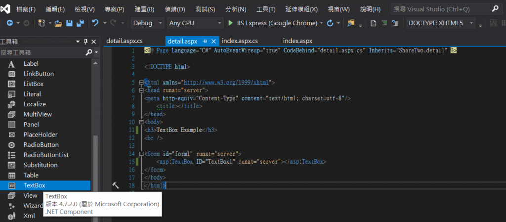Click the pin icon on detail.aspx tab
Screen dimensions: 506x222
205,42
